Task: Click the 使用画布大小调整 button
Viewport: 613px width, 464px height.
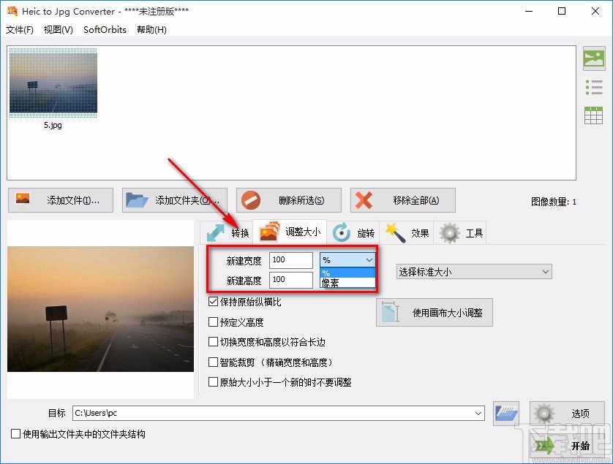Action: [434, 312]
